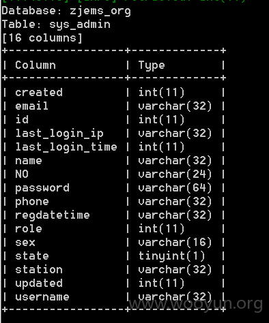The width and height of the screenshot is (269, 323).
Task: Click the 'Database: zjems_org' line
Action: pos(66,12)
